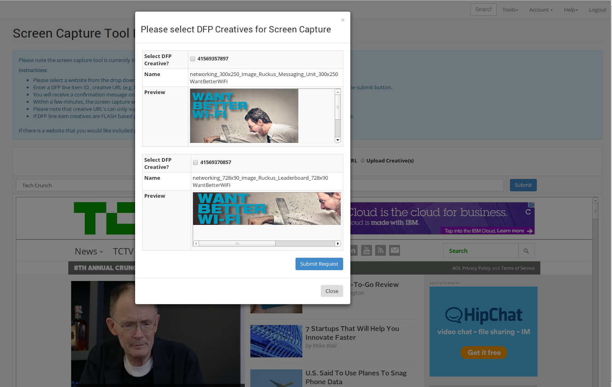The height and width of the screenshot is (387, 612).
Task: Expand the Account dropdown
Action: click(541, 10)
